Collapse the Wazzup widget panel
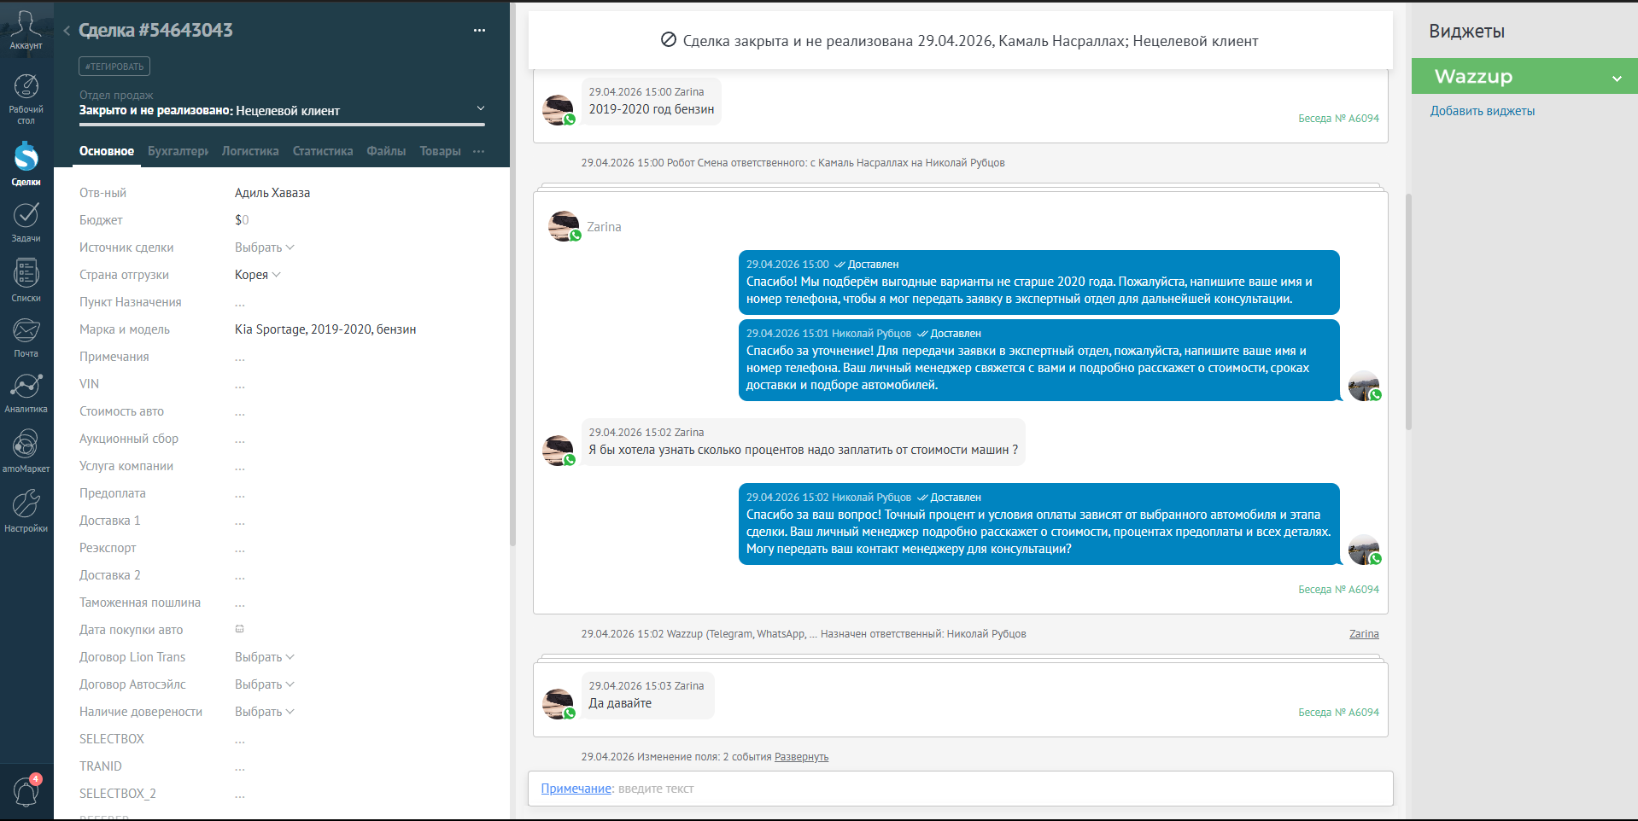 click(1617, 78)
